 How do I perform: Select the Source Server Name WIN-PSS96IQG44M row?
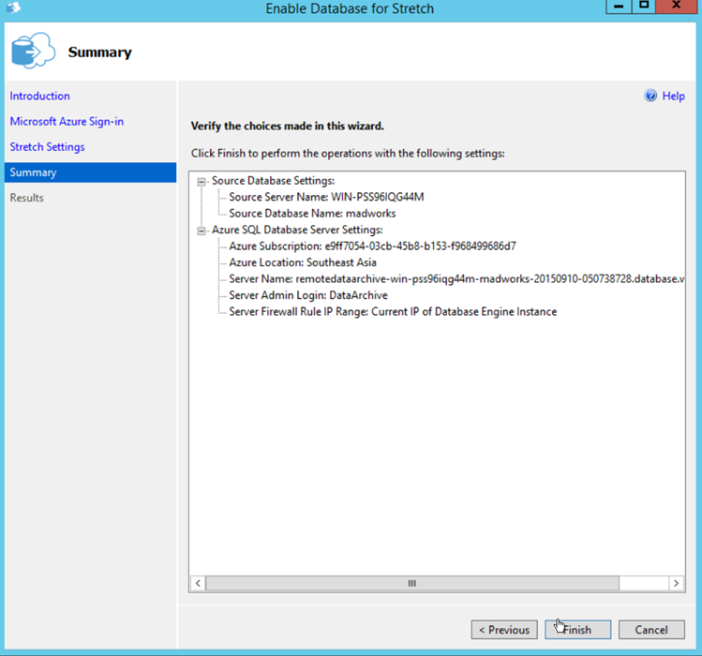326,197
